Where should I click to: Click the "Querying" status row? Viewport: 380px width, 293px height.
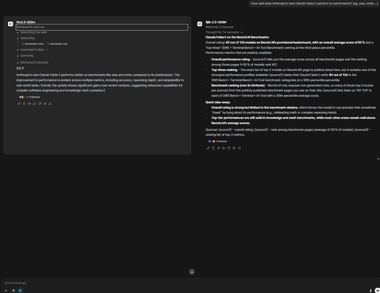(x=27, y=56)
